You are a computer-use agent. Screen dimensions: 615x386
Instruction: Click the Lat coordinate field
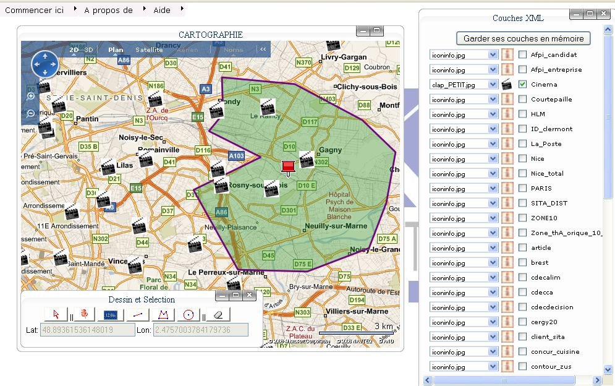click(87, 330)
